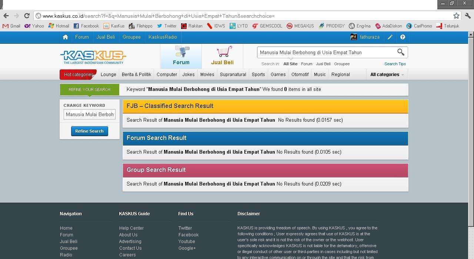The height and width of the screenshot is (259, 474).
Task: Set search scope to Jual Beli
Action: point(323,64)
